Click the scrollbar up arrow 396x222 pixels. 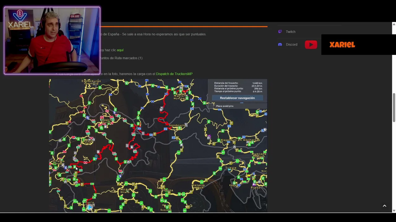tap(394, 24)
